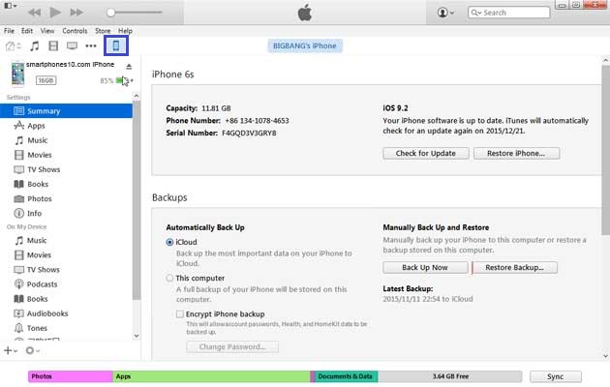
Task: Click the Sync button
Action: click(555, 376)
